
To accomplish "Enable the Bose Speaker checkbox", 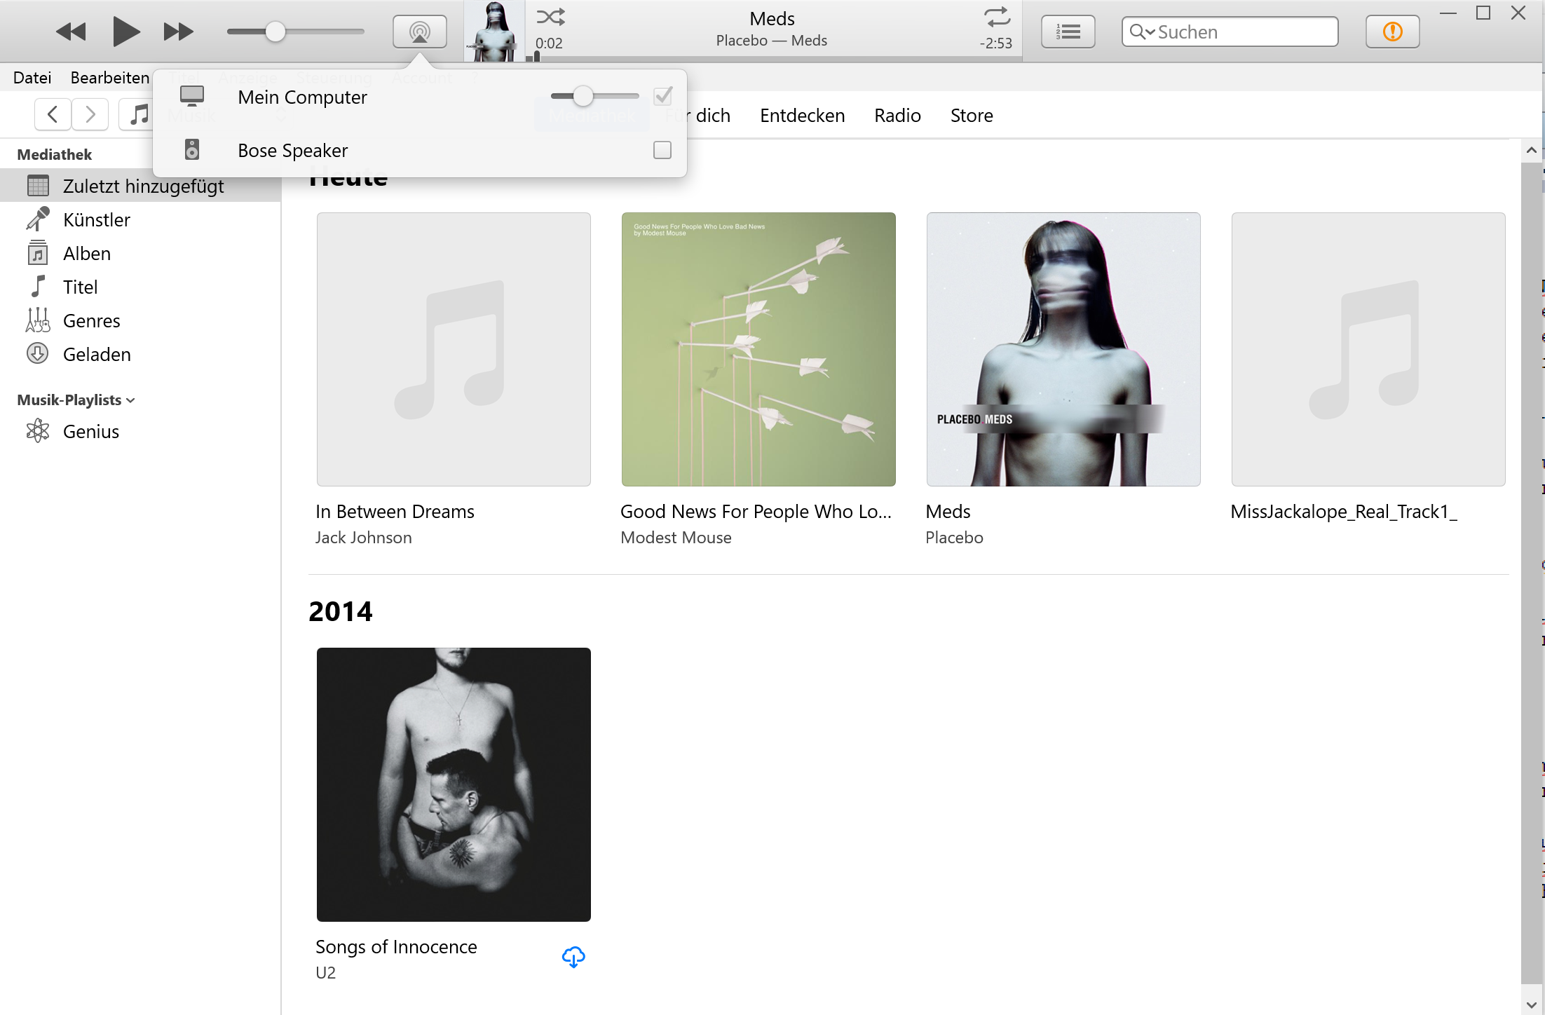I will [x=662, y=150].
